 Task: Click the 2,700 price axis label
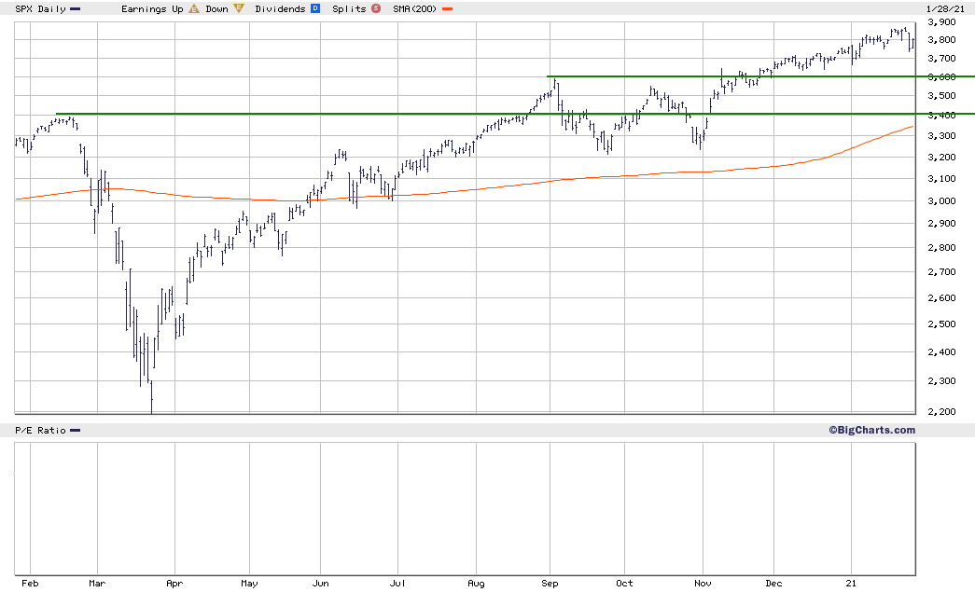tap(941, 272)
